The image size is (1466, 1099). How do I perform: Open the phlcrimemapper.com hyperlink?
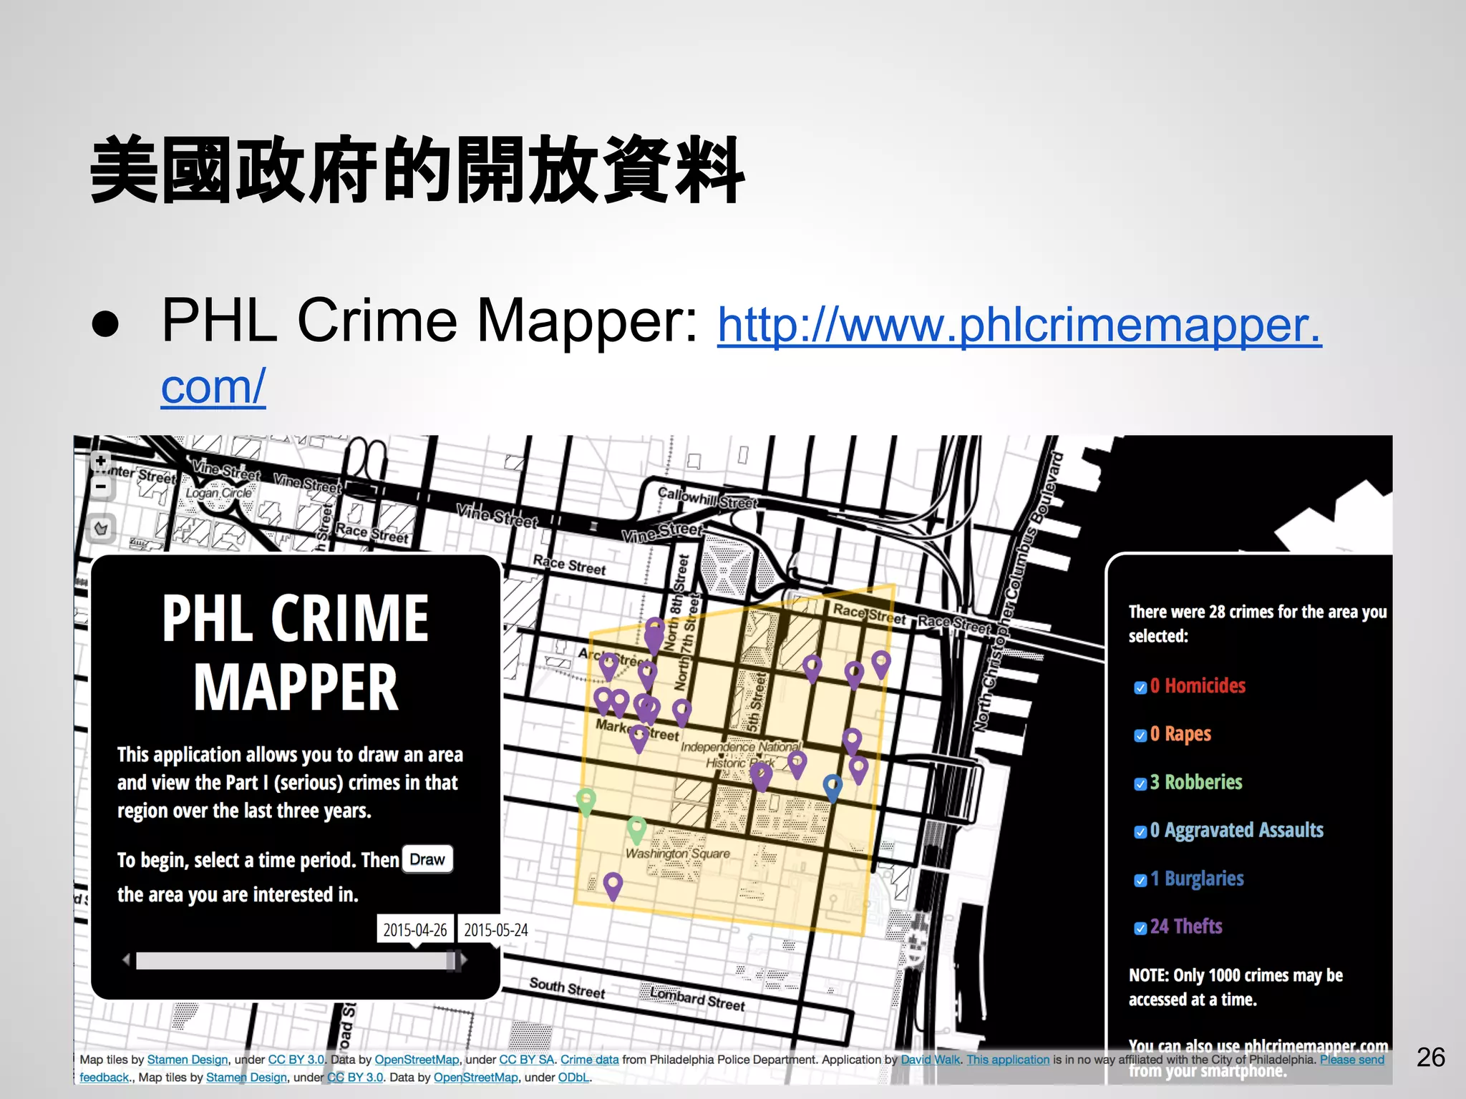pyautogui.click(x=1019, y=326)
